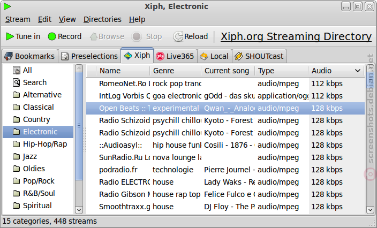Click the SHOUTcast tab icon

(239, 56)
